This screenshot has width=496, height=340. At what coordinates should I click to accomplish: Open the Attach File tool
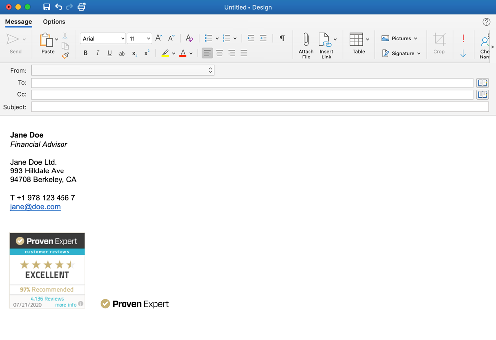pyautogui.click(x=306, y=45)
